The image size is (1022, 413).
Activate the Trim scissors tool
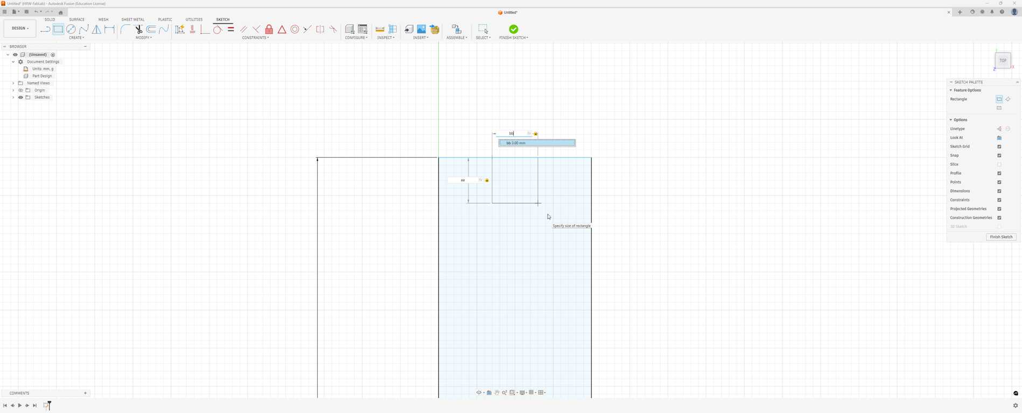(x=138, y=29)
